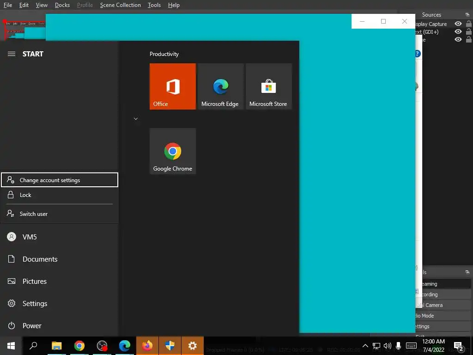Open the Tools menu
Image resolution: width=473 pixels, height=355 pixels.
pyautogui.click(x=154, y=5)
